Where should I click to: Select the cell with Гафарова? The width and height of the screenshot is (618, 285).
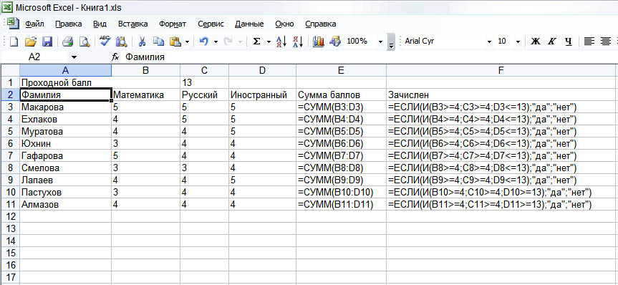[66, 155]
